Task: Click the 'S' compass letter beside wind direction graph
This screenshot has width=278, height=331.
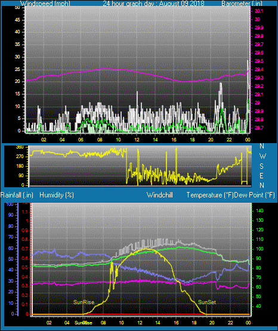Action: point(261,166)
